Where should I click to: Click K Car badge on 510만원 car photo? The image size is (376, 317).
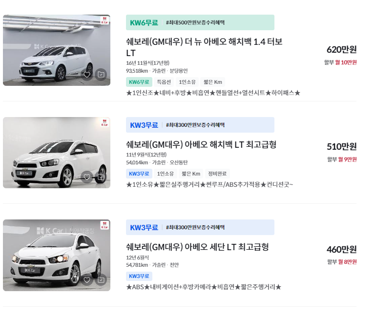click(104, 123)
